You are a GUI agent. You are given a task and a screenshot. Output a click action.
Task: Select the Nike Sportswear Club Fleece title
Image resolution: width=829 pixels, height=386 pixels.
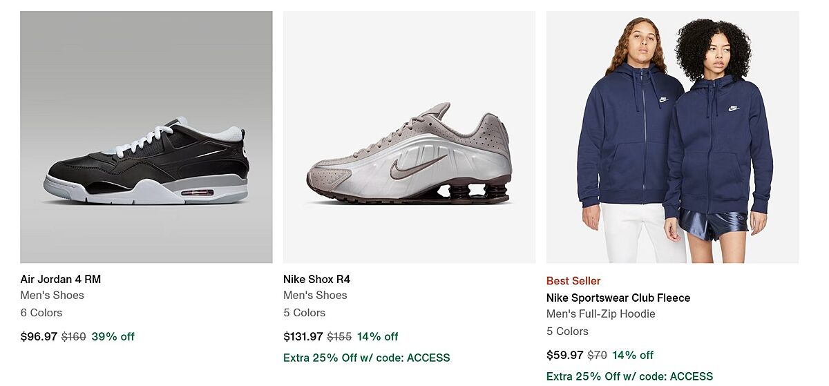[x=618, y=298]
